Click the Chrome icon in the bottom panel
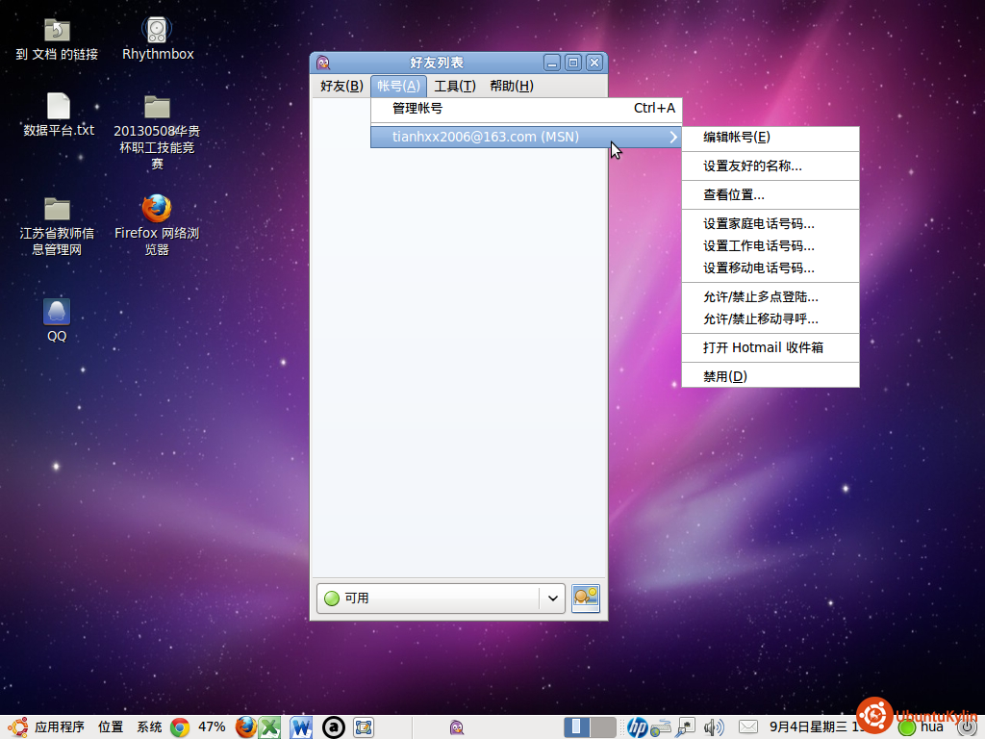This screenshot has height=739, width=985. (180, 727)
